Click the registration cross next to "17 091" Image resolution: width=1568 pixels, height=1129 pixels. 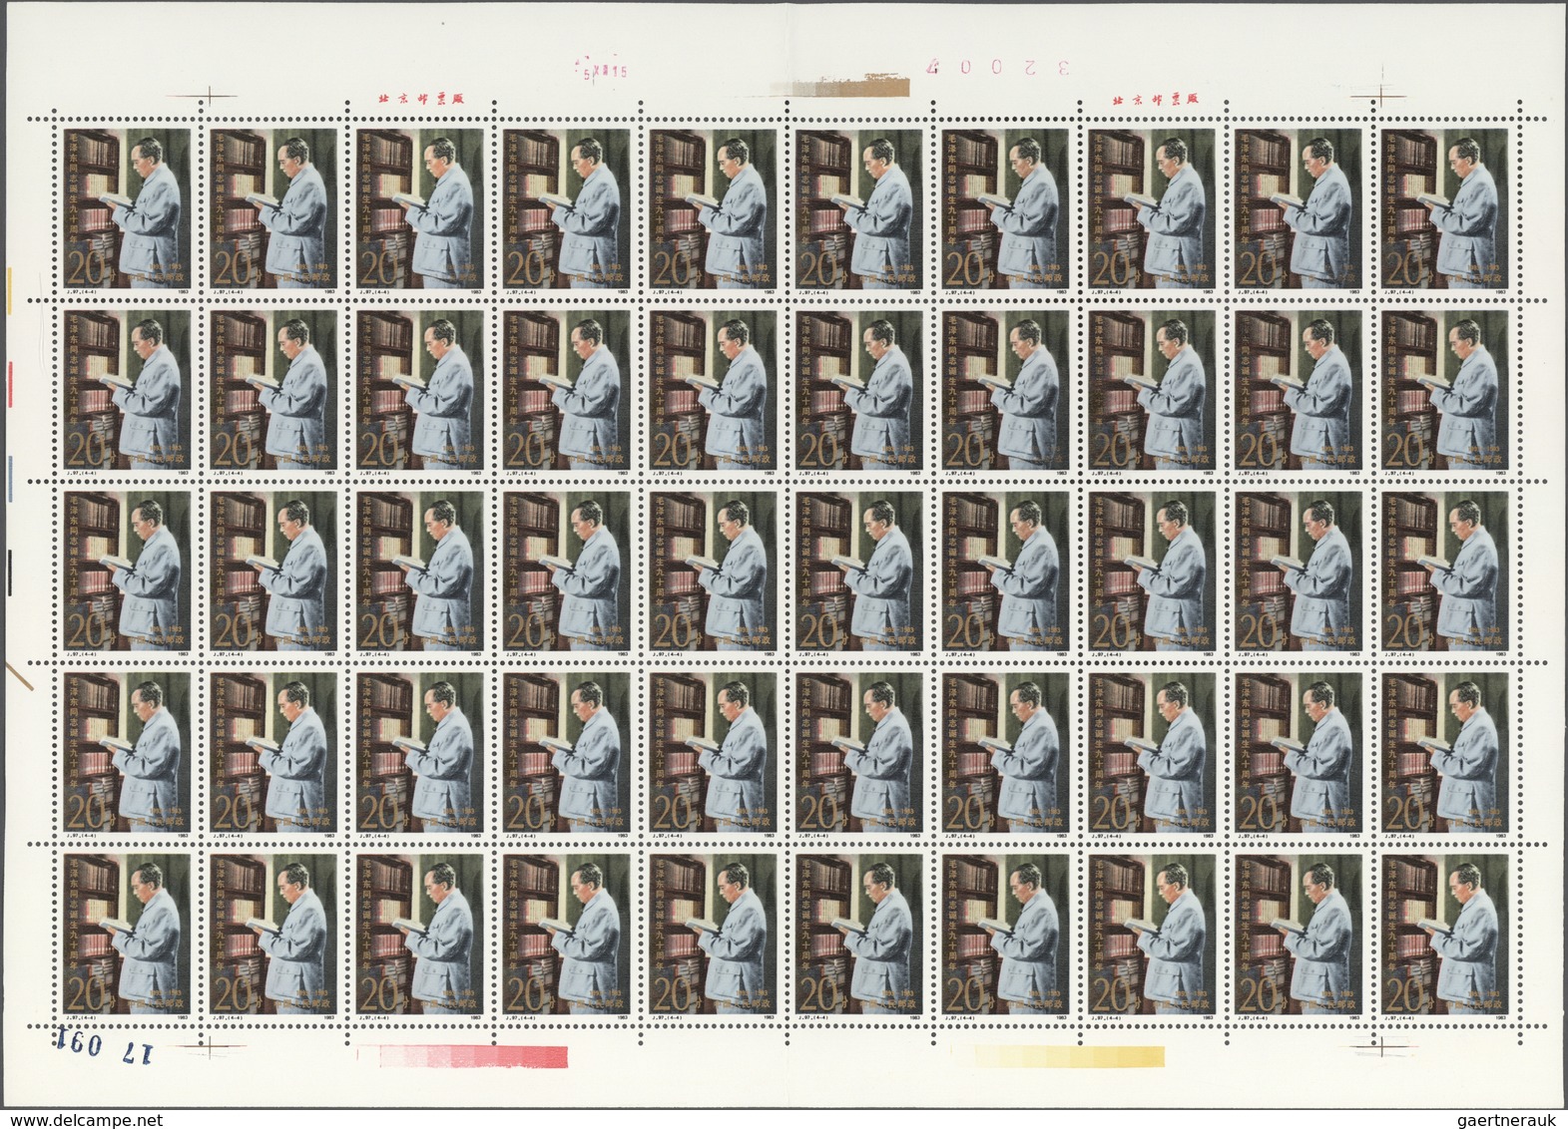[x=209, y=1046]
